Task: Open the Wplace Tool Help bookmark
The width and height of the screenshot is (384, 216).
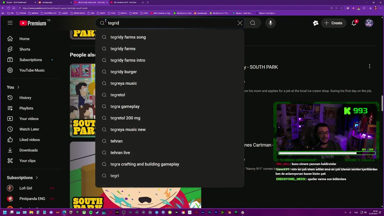Action: [x=265, y=13]
